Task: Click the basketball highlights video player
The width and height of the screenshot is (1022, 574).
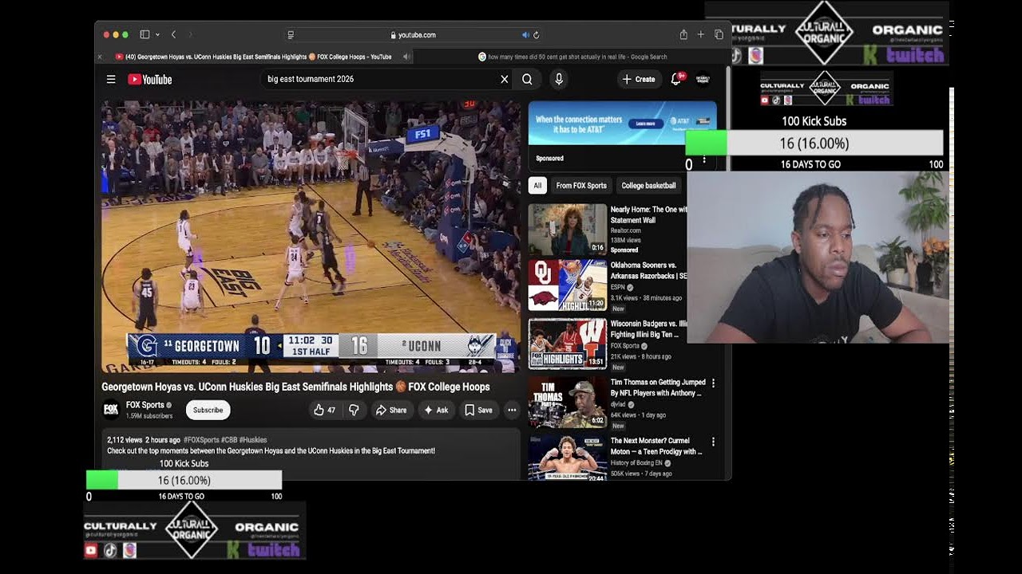Action: click(x=311, y=236)
